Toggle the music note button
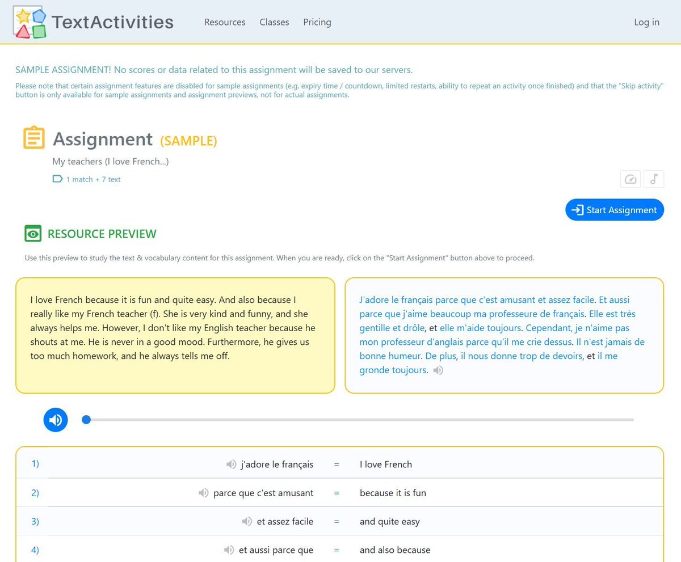This screenshot has width=681, height=562. [x=653, y=179]
